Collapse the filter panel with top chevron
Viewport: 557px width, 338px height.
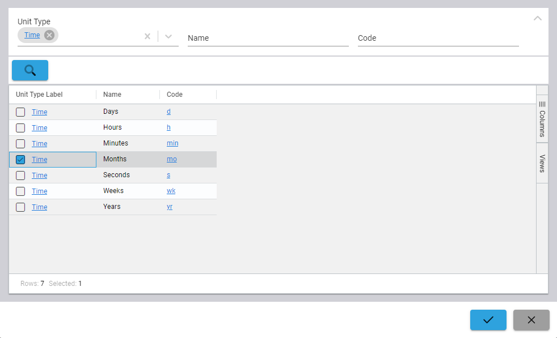(x=538, y=19)
